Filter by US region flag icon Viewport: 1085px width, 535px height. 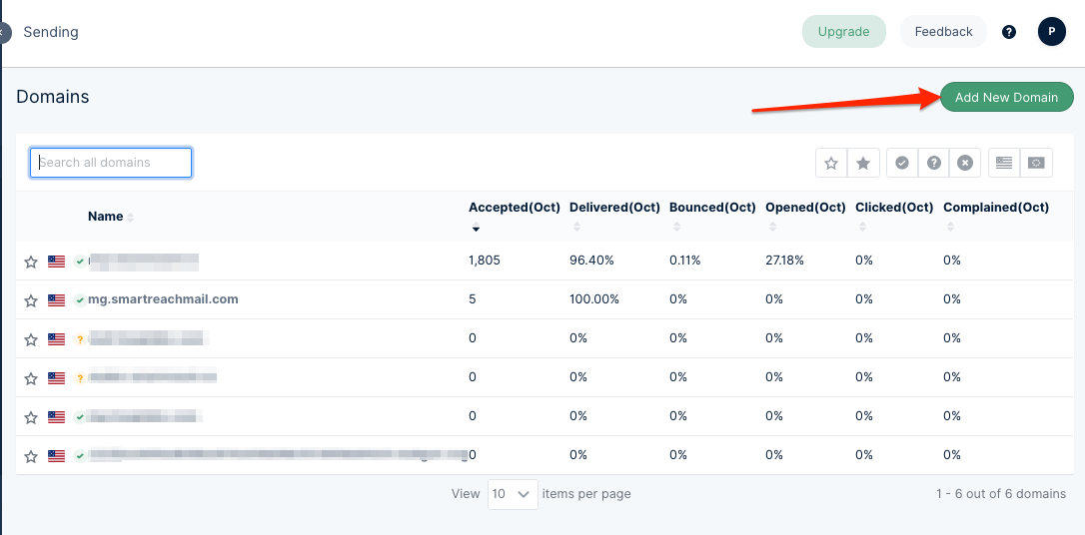tap(1004, 163)
